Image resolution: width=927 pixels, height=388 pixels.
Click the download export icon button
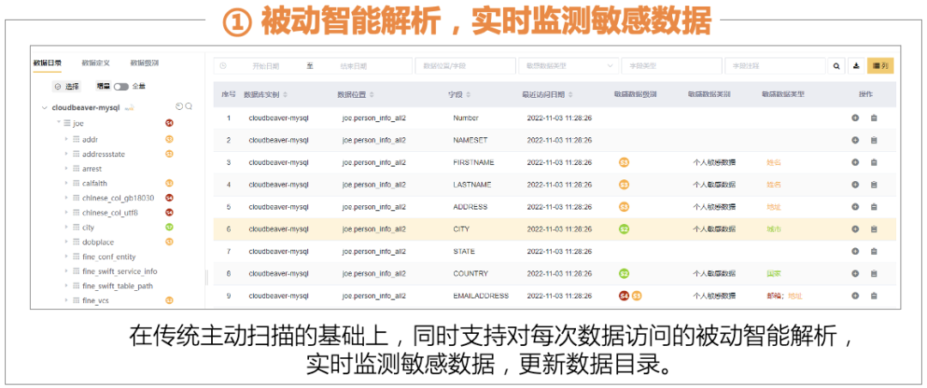[x=856, y=65]
